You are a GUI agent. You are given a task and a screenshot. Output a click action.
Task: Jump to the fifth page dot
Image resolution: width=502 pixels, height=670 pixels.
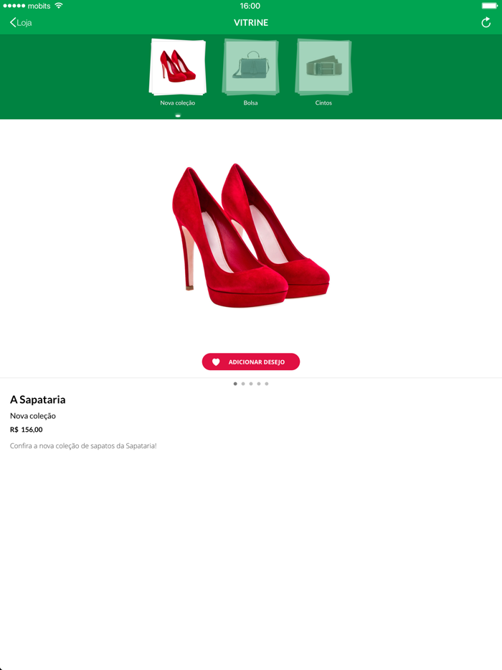267,384
